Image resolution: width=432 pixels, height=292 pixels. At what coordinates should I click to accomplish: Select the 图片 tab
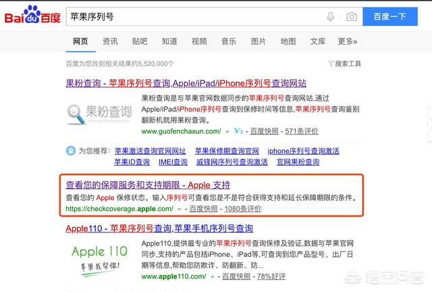tap(259, 41)
